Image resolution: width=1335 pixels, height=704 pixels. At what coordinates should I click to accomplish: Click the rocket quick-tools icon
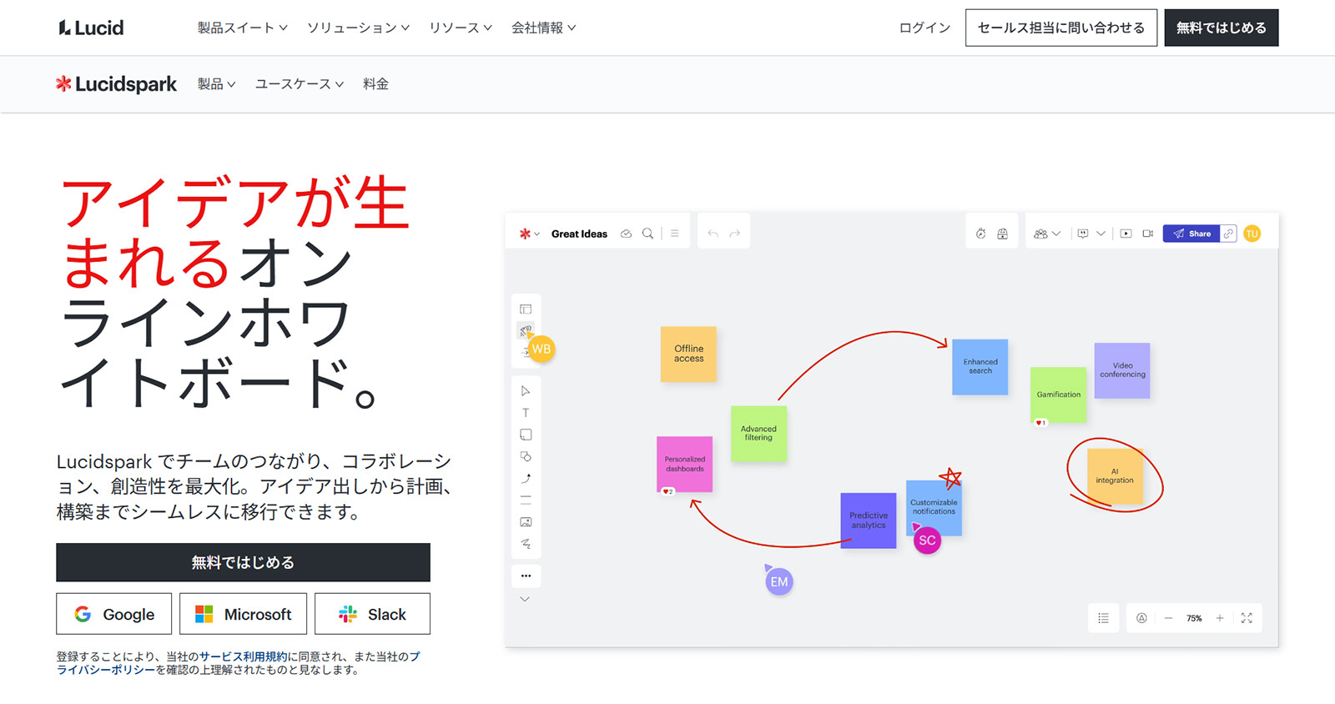[x=525, y=330]
